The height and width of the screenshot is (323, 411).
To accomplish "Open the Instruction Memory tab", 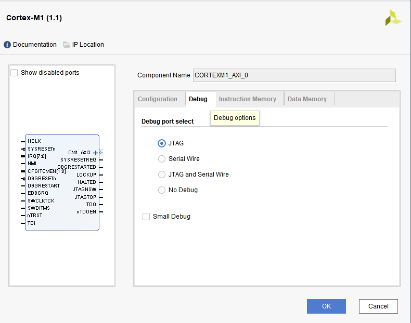I will tap(248, 99).
